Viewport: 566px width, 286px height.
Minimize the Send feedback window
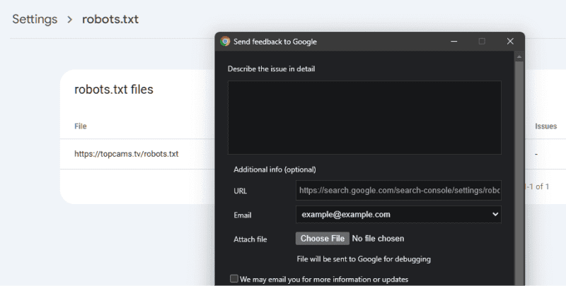point(454,42)
